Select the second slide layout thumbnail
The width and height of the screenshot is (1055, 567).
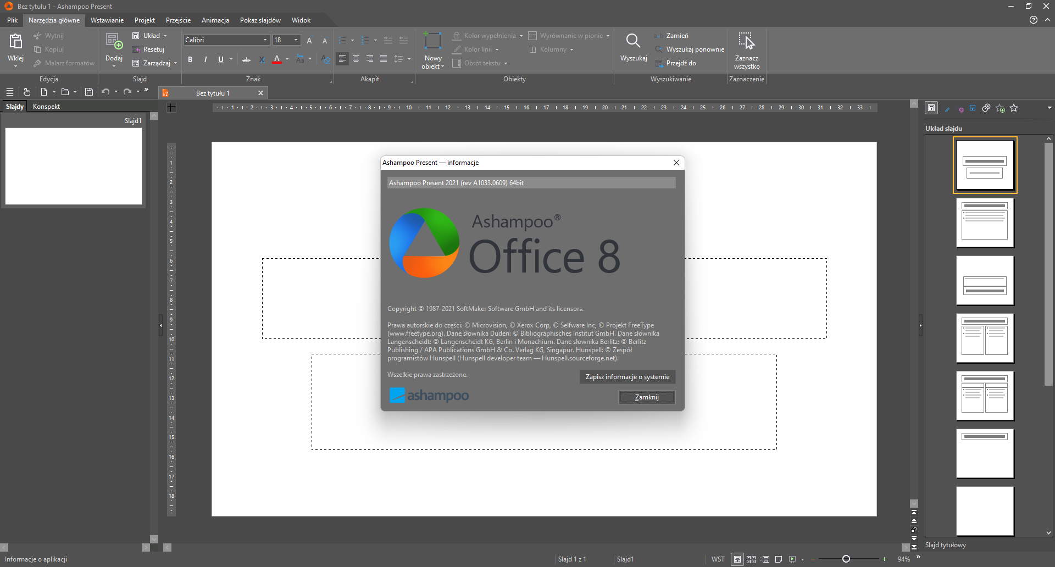(985, 223)
